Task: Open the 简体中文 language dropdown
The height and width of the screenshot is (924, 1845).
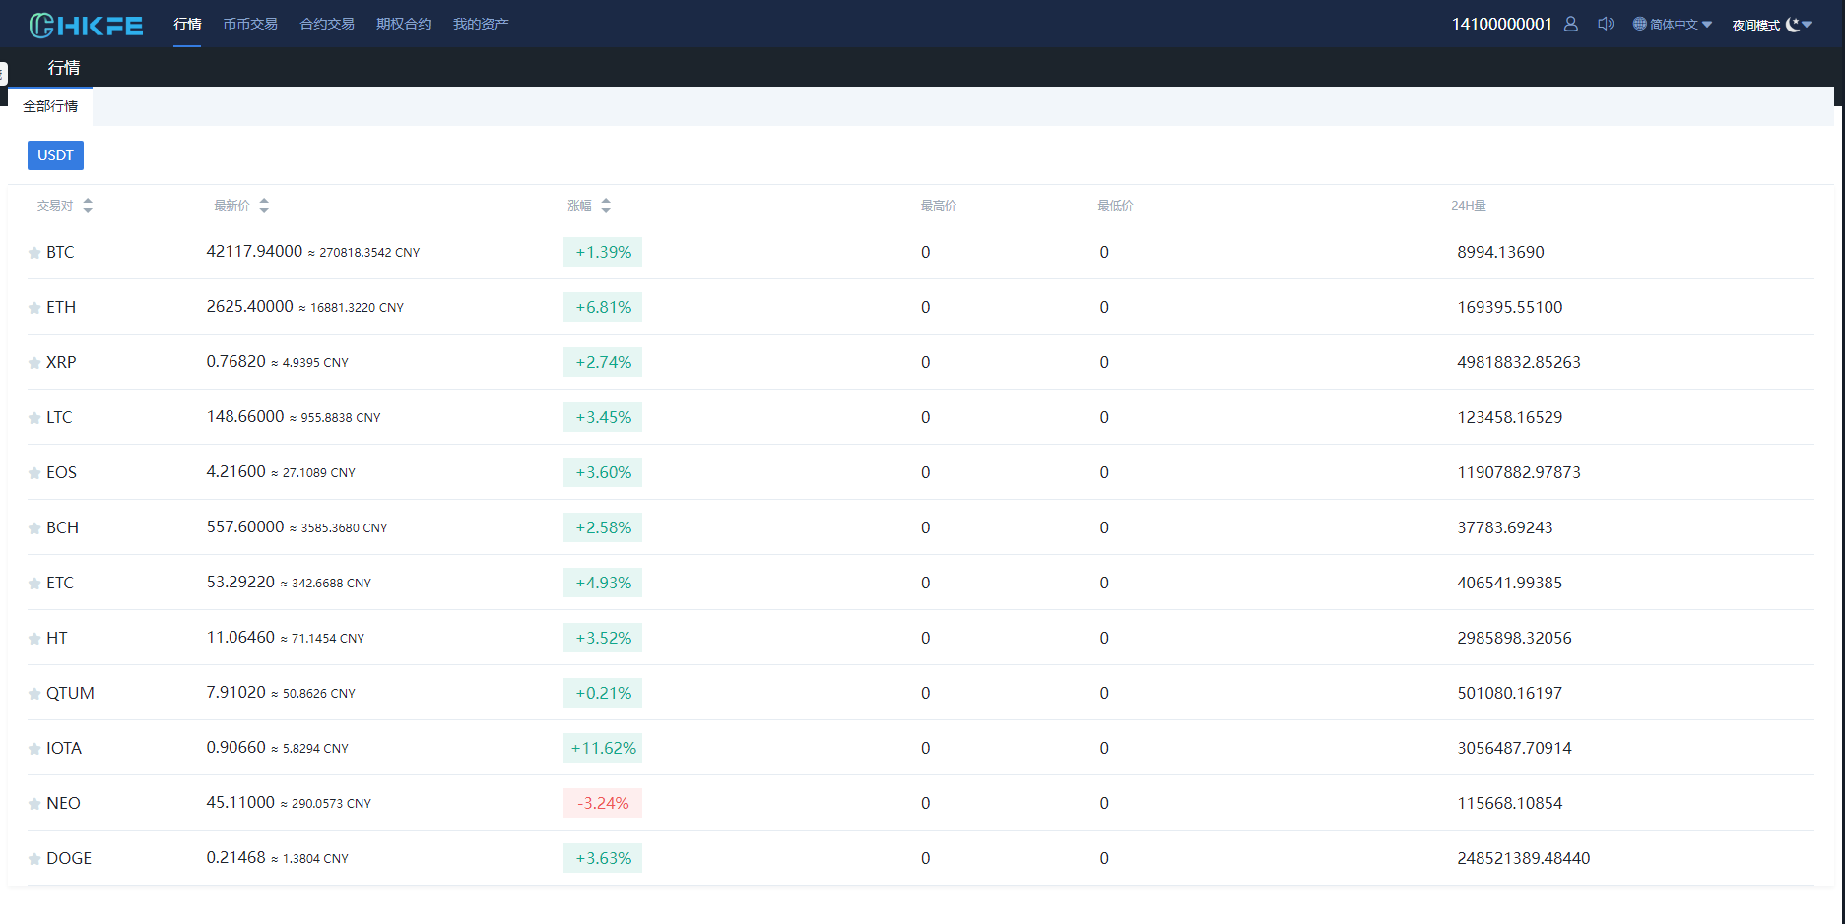Action: (1673, 25)
